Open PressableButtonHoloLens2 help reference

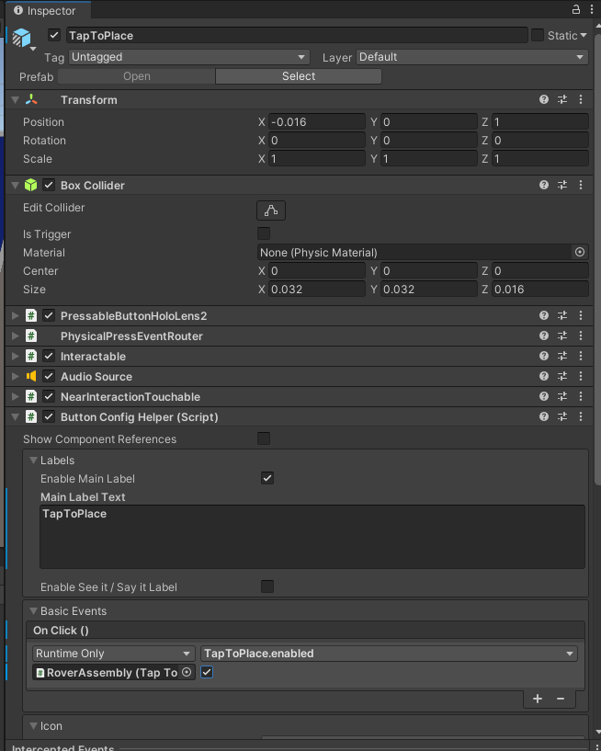(x=543, y=315)
